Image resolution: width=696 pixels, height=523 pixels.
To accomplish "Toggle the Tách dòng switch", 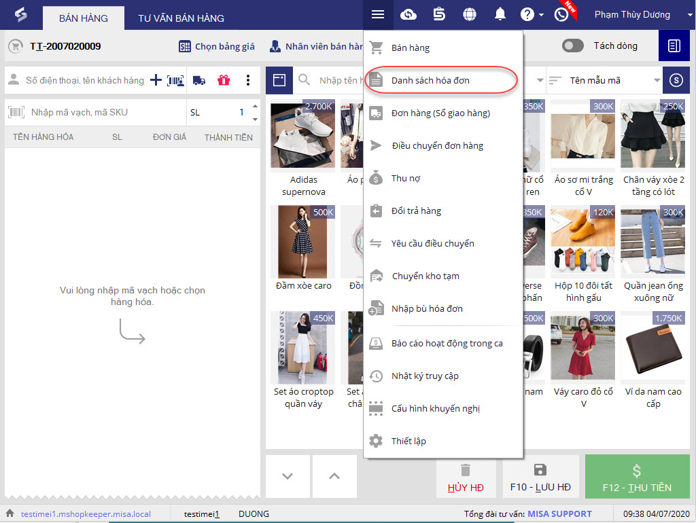I will point(573,46).
